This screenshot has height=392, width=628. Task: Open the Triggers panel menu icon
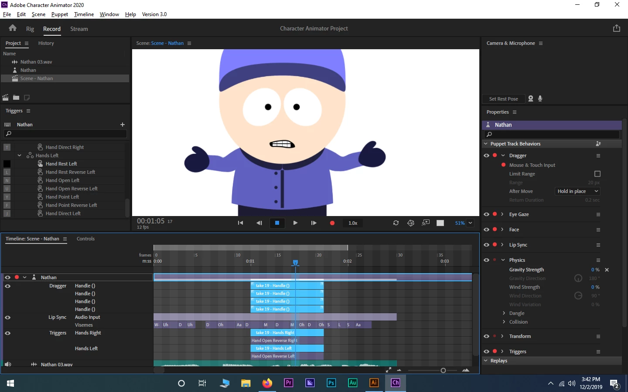click(28, 111)
